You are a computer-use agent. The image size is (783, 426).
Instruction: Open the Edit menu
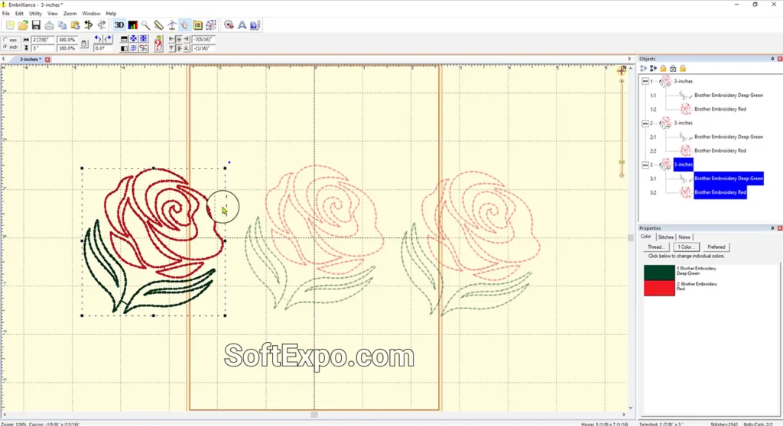[x=19, y=14]
